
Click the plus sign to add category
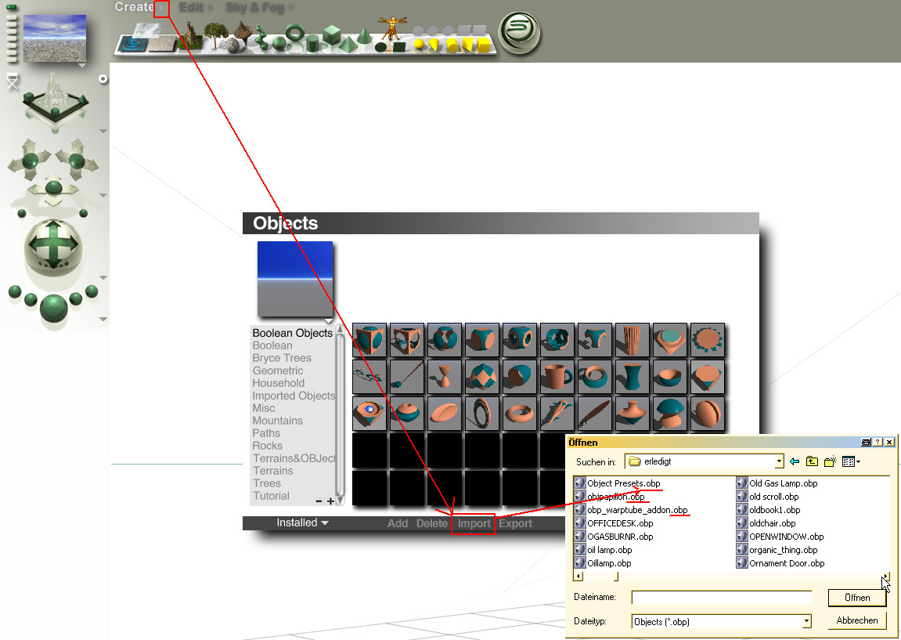[x=330, y=501]
